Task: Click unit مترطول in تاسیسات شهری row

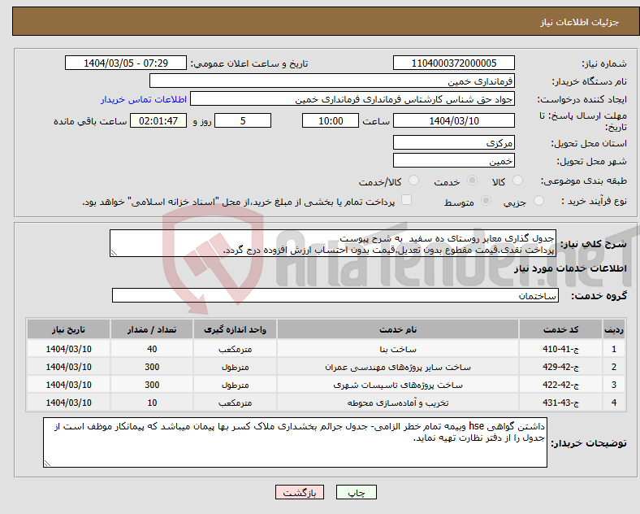Action: pyautogui.click(x=235, y=385)
